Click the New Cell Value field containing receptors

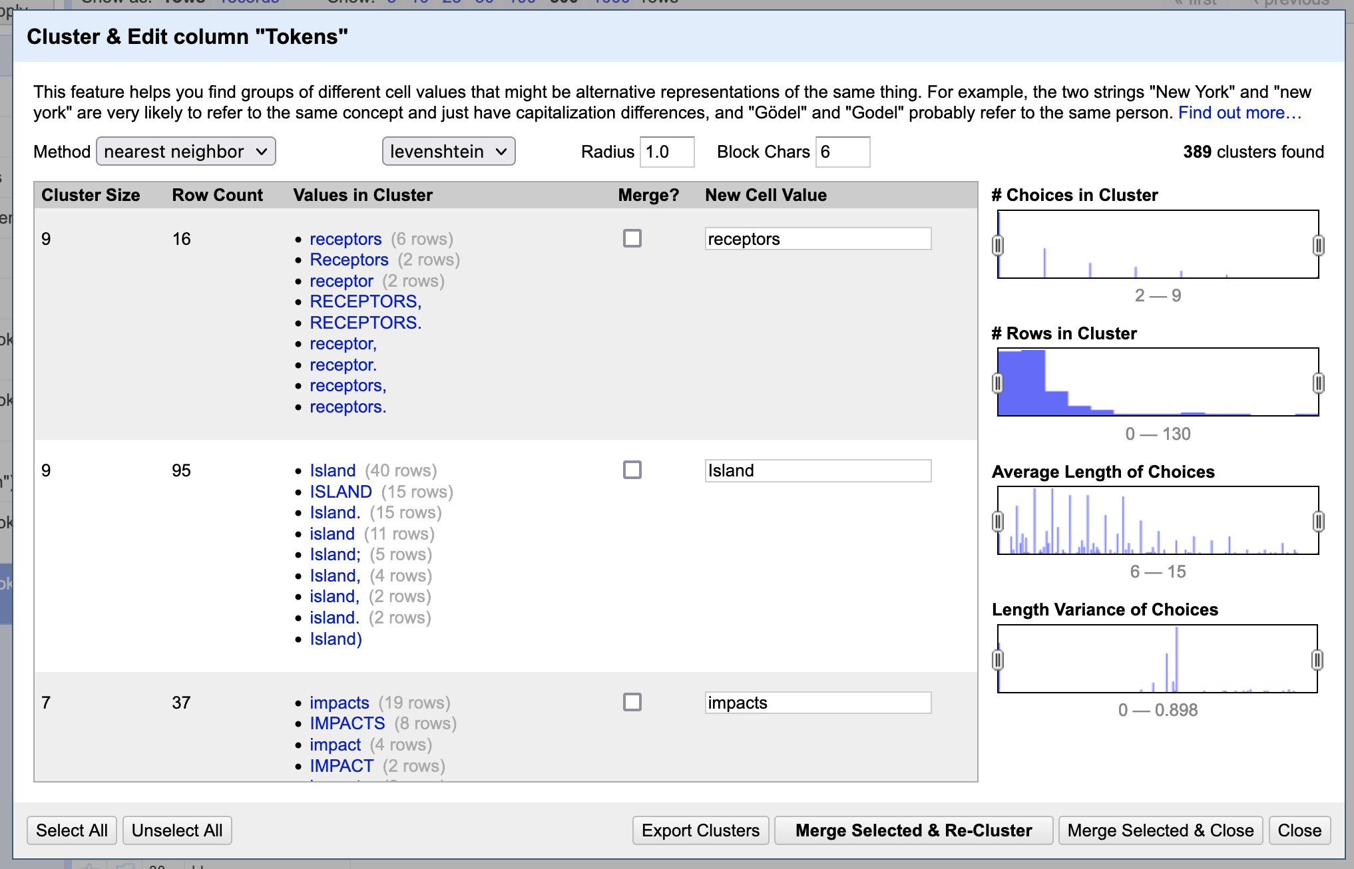tap(818, 239)
